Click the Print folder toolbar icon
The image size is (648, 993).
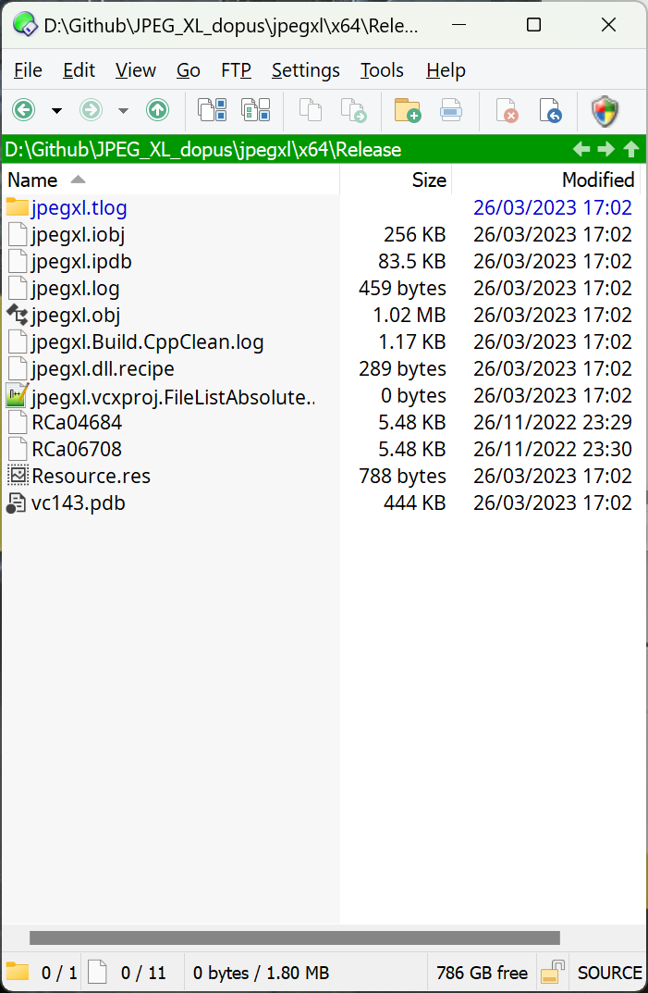pyautogui.click(x=450, y=110)
